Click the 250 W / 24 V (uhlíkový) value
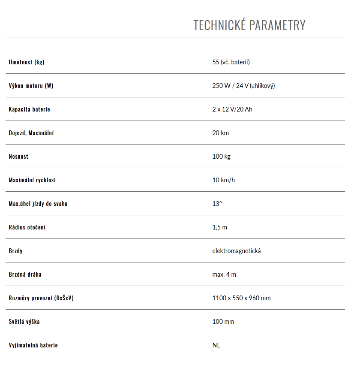The height and width of the screenshot is (368, 345). click(x=243, y=86)
